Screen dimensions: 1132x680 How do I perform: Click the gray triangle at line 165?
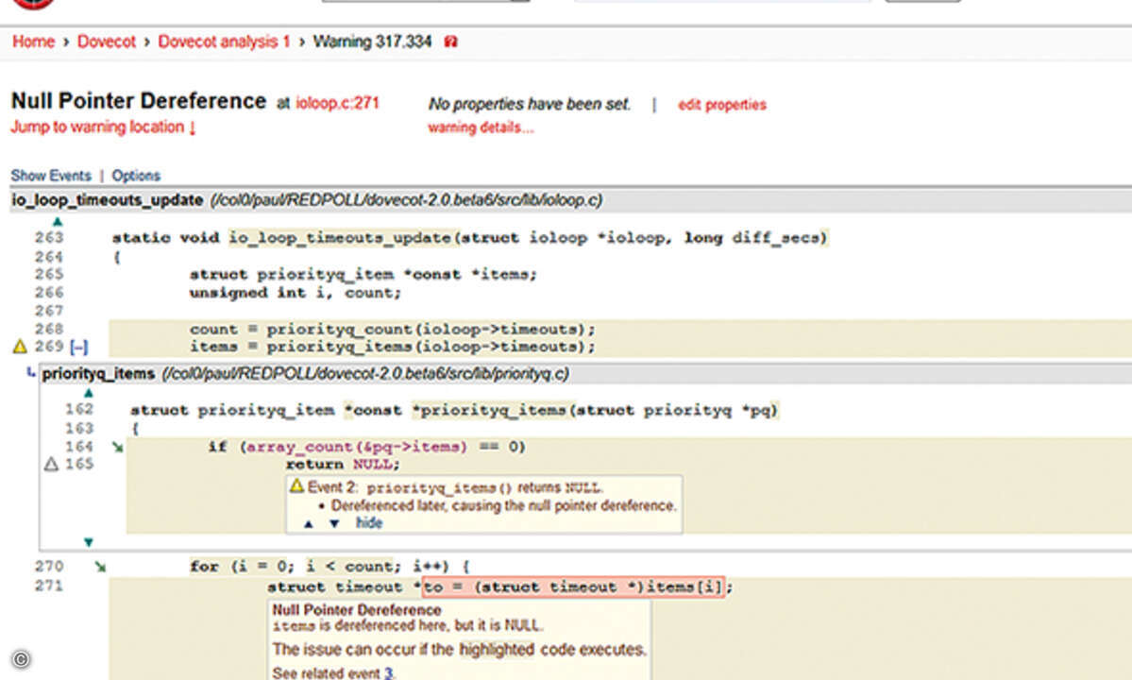(x=51, y=464)
